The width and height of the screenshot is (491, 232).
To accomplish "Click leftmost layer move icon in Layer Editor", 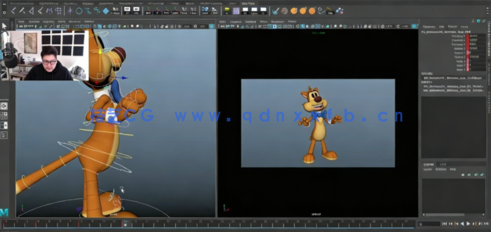I will point(463,175).
